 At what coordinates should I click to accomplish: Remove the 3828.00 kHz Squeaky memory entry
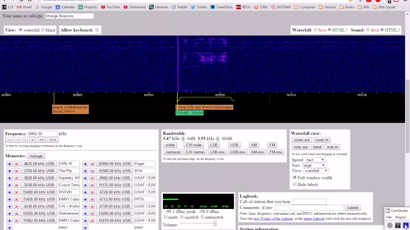point(17,178)
